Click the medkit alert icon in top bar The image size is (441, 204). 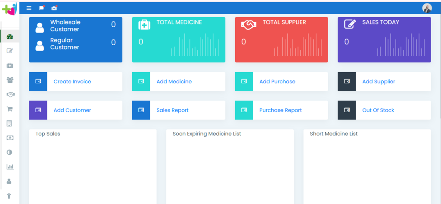(x=54, y=8)
